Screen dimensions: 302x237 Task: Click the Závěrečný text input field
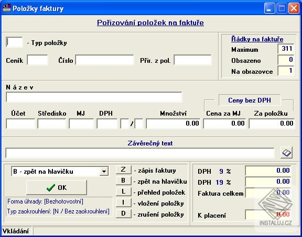coord(140,153)
